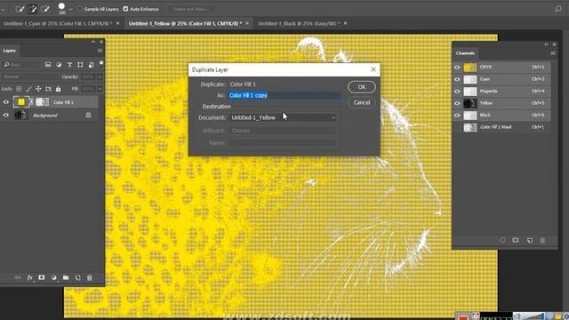Viewport: 569px width, 320px height.
Task: Open the layer Opacity slider arrow
Action: [100, 77]
